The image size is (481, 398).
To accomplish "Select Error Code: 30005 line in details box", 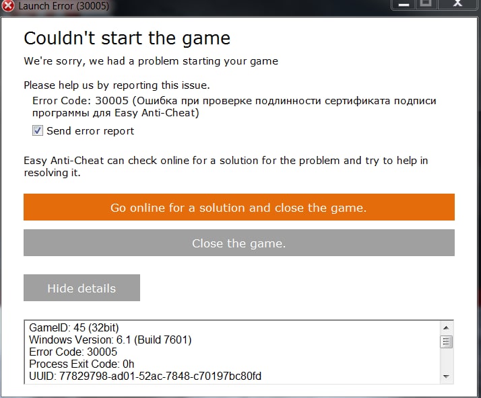I will click(x=73, y=352).
